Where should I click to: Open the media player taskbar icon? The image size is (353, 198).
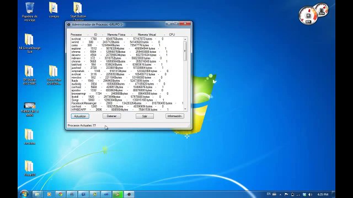tap(49, 194)
